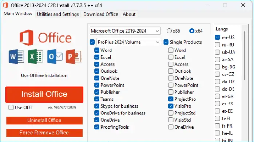The image size is (254, 142).
Task: Click the Langs list scrollbar thumb
Action: [245, 55]
